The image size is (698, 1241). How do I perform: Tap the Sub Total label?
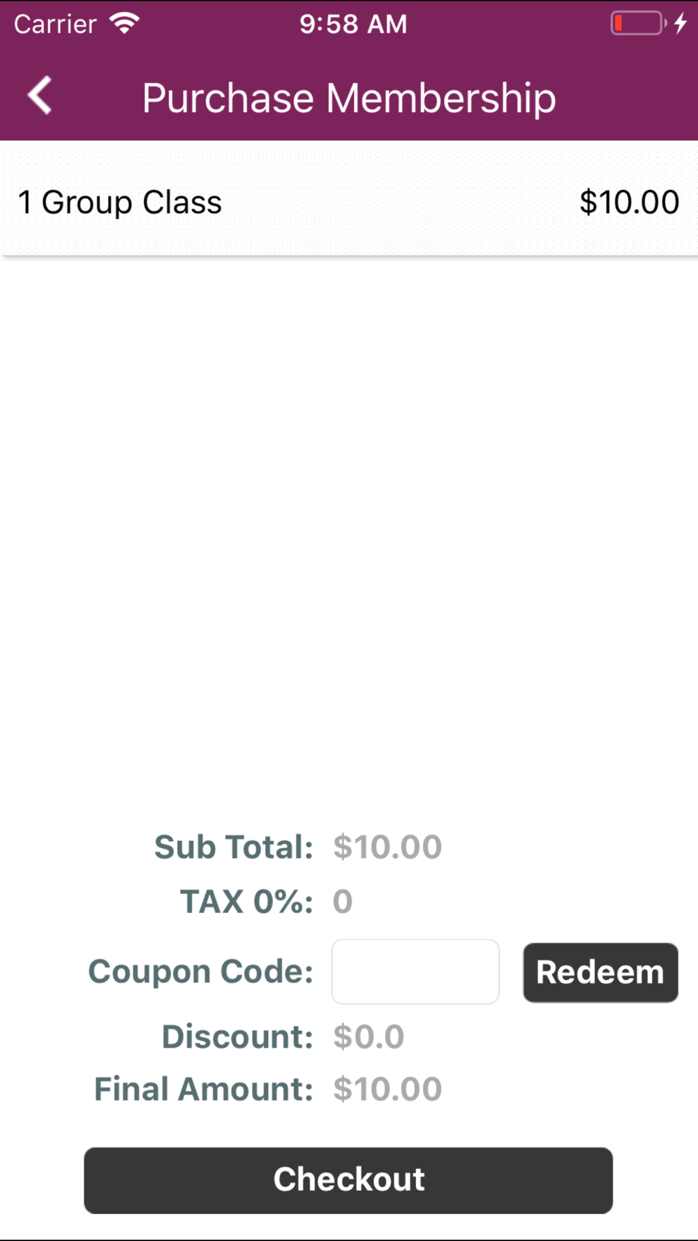click(234, 847)
